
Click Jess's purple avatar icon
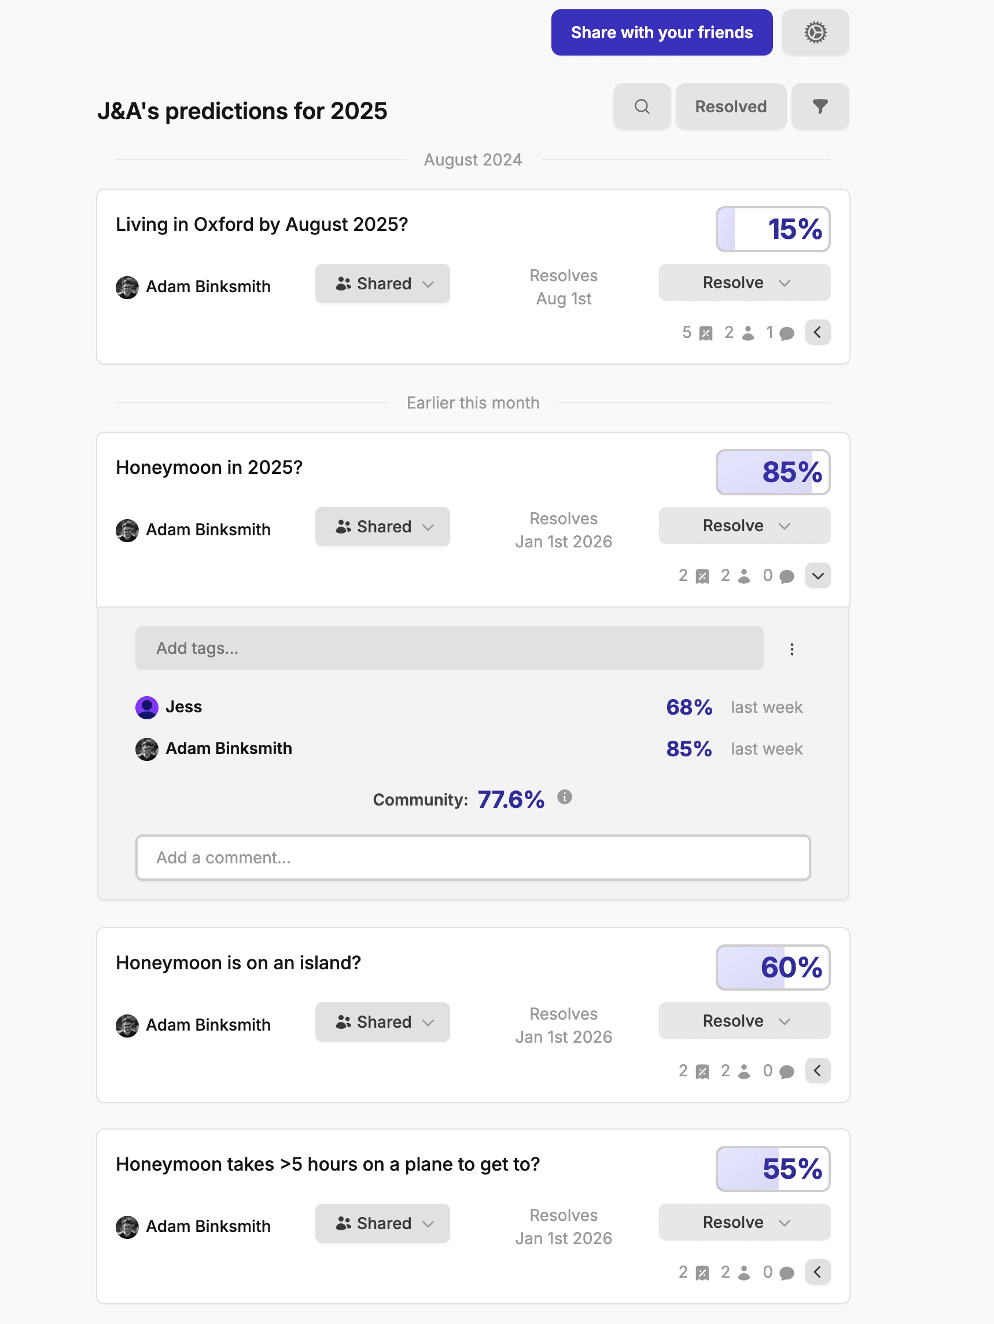(146, 708)
